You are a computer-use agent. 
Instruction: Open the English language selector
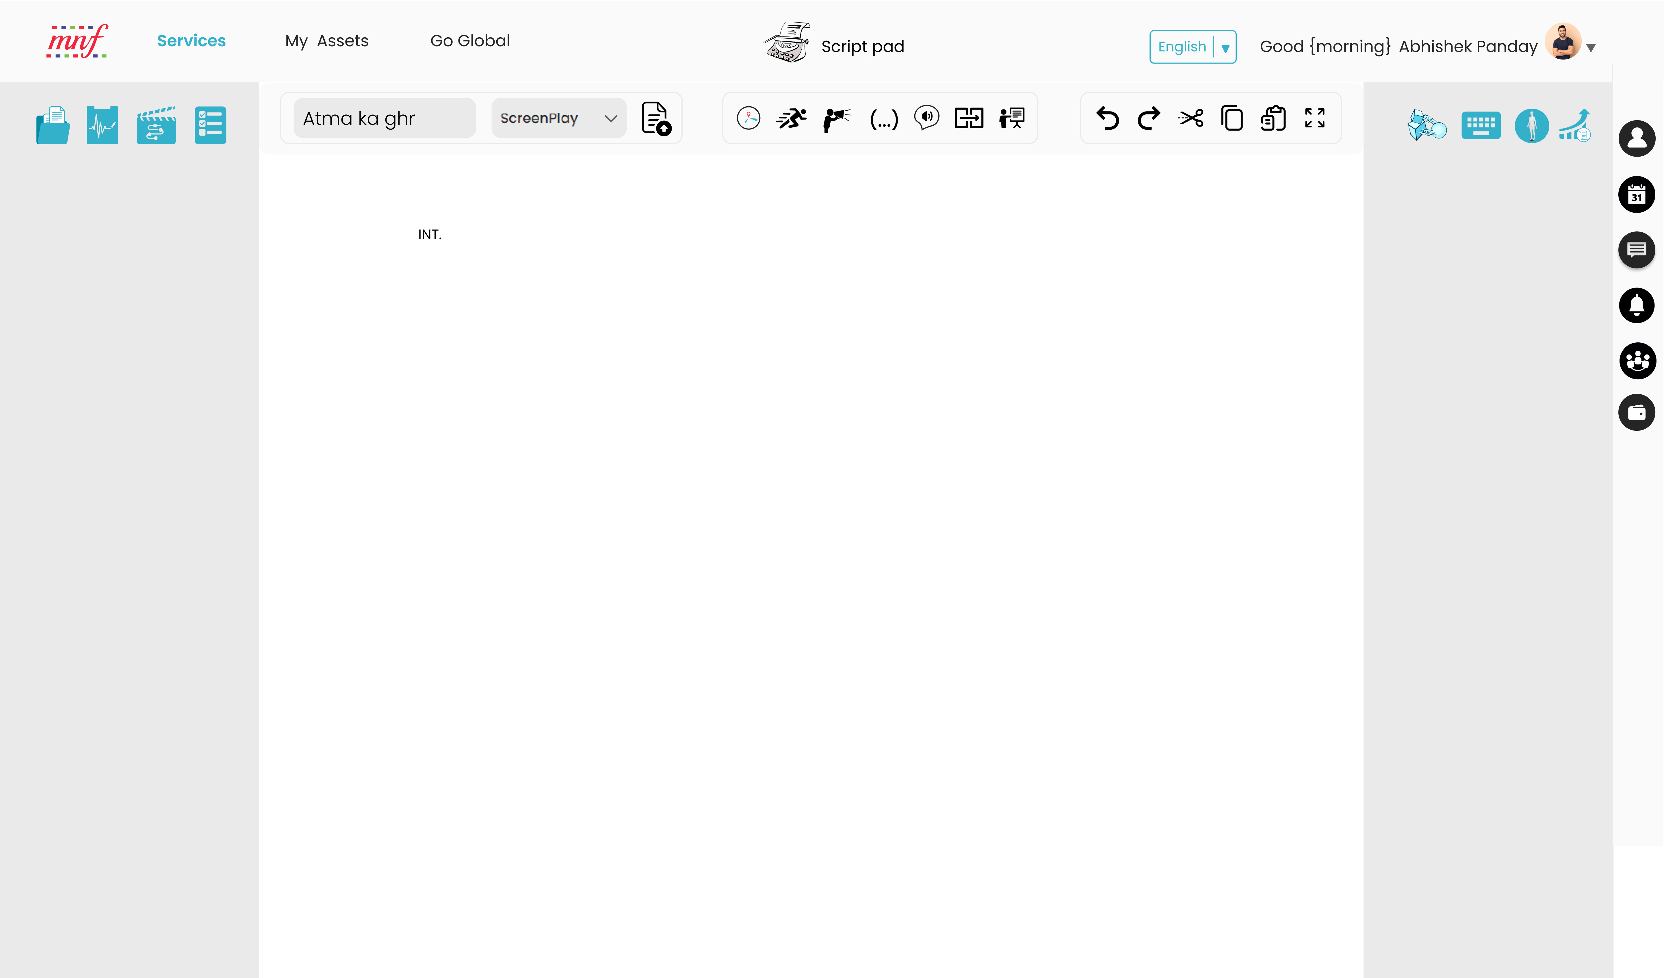pyautogui.click(x=1193, y=46)
